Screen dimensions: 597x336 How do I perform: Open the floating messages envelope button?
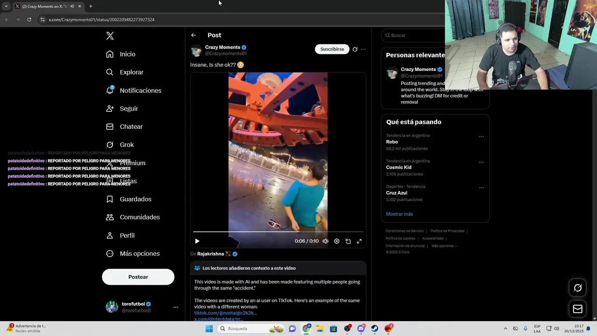click(577, 309)
